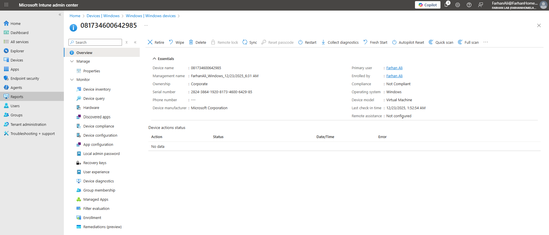The width and height of the screenshot is (549, 235).
Task: Collapse the left navigation sidebar
Action: click(60, 15)
